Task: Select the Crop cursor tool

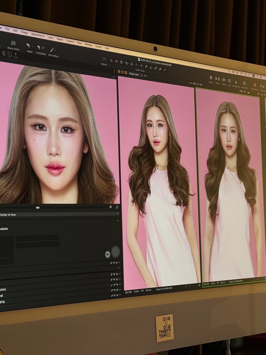Action: [x=126, y=63]
